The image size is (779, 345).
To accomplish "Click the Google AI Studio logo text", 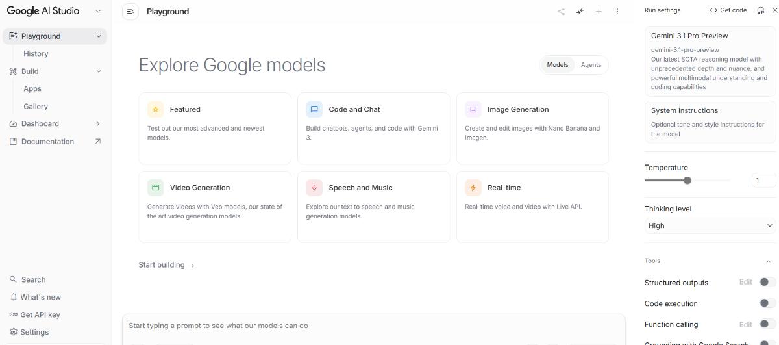I will click(43, 11).
